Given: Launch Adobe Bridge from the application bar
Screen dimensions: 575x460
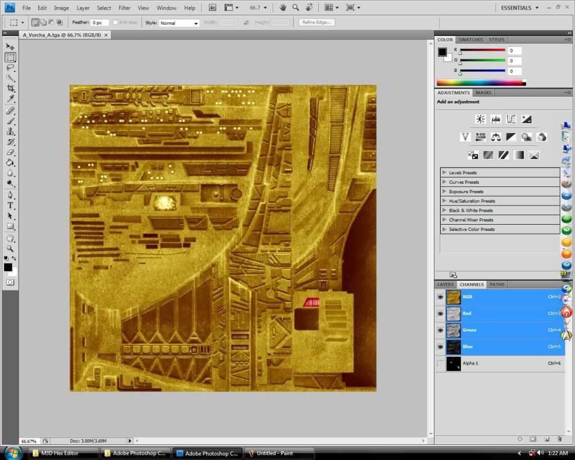Looking at the screenshot, I should coord(212,7).
